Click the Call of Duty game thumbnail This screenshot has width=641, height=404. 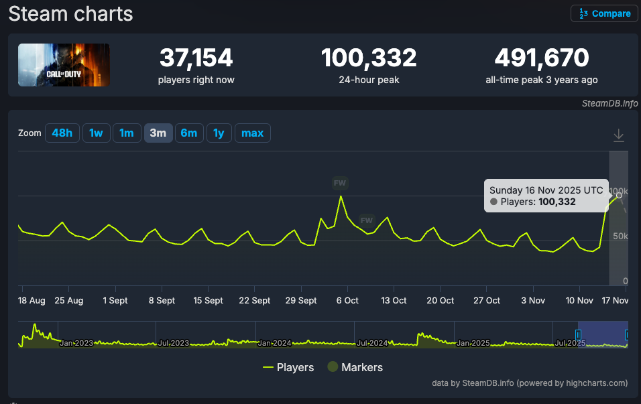click(x=63, y=65)
